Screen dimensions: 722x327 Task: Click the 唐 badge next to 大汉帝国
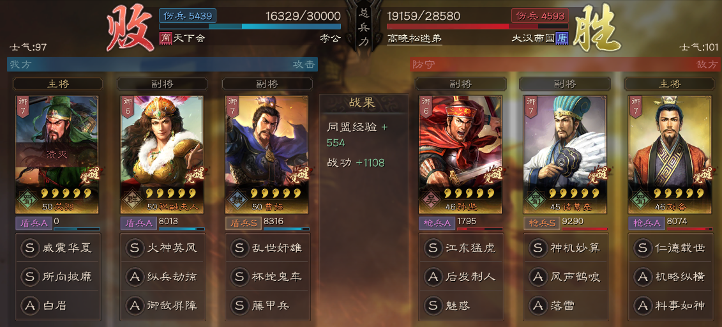562,38
